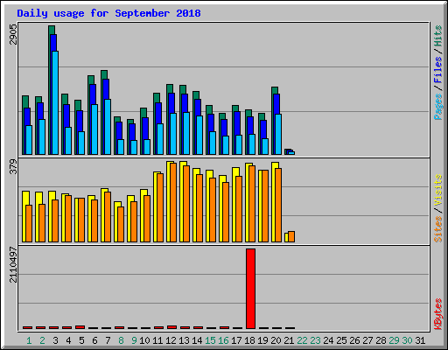
Task: Click day label 27 on the axis
Action: (x=367, y=340)
